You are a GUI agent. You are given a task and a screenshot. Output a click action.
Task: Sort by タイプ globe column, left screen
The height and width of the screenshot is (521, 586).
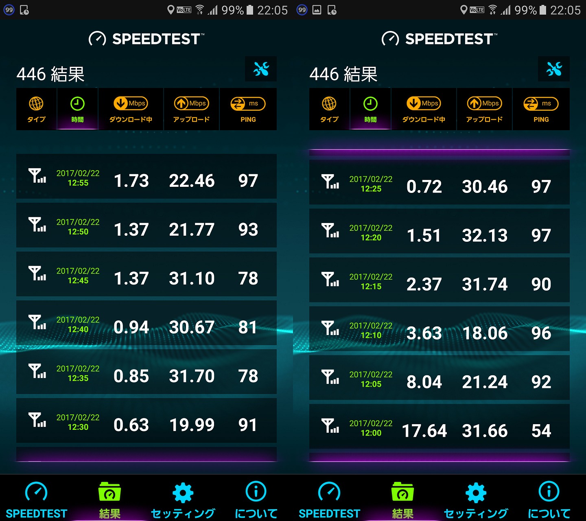[37, 109]
